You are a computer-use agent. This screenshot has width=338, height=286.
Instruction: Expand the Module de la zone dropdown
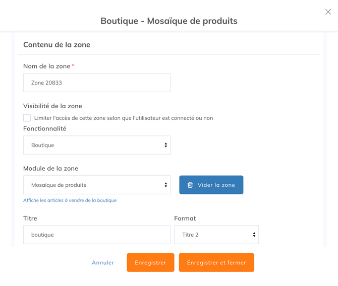[97, 185]
